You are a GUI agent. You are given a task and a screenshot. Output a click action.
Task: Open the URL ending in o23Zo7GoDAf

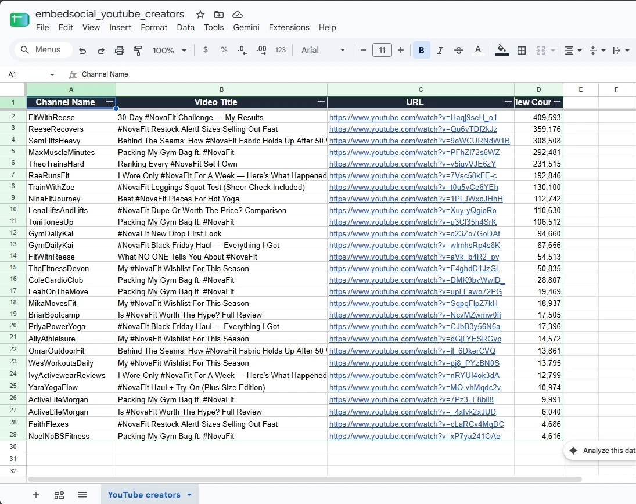(x=415, y=233)
